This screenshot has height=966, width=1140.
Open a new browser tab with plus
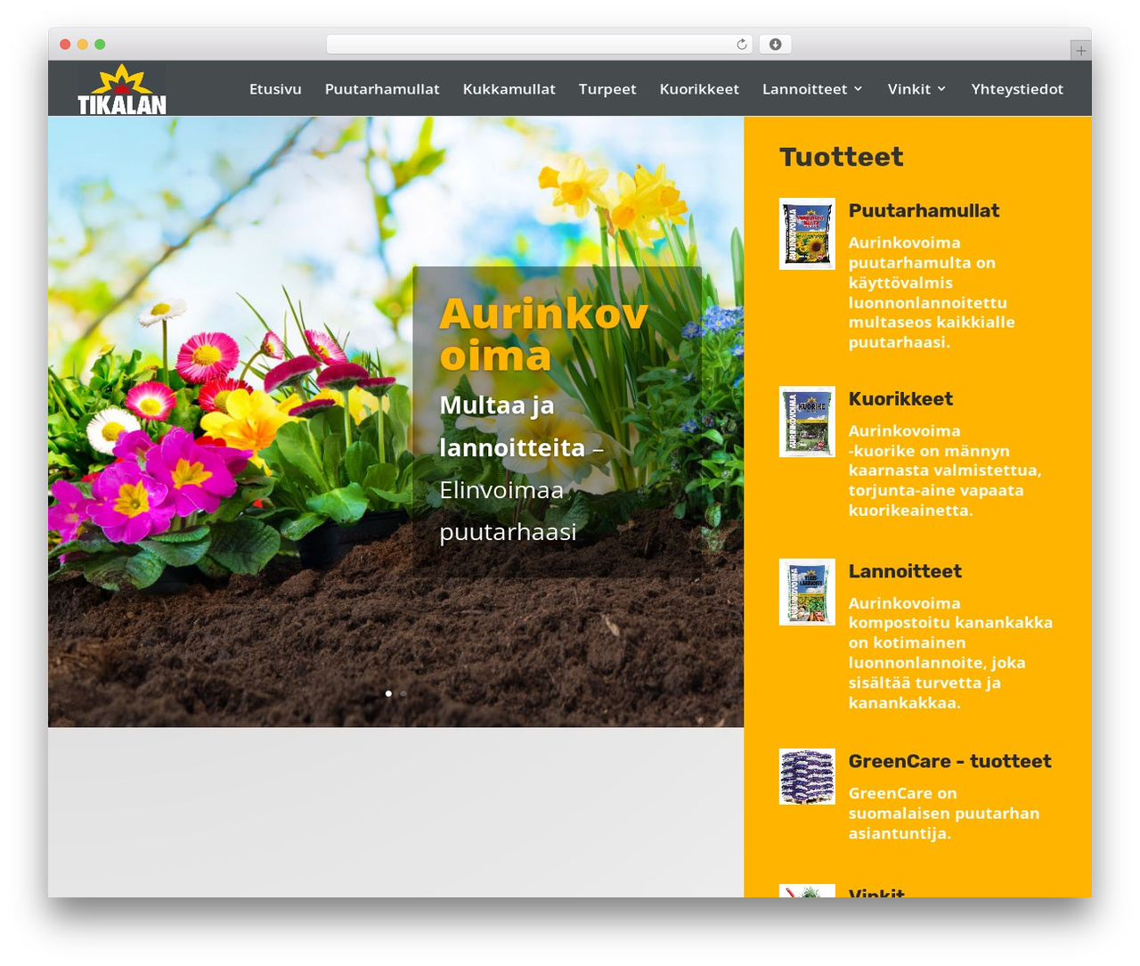click(x=1080, y=51)
